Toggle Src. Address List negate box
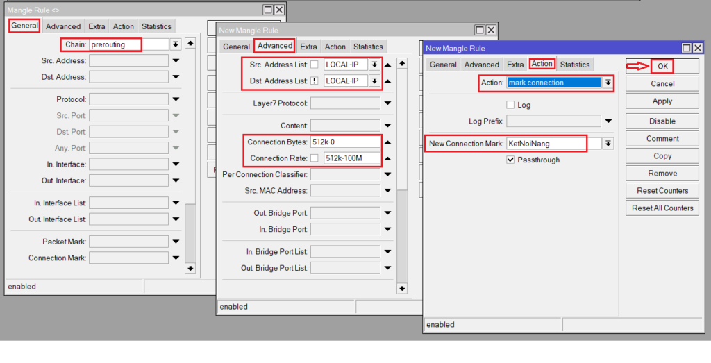This screenshot has height=363, width=711. [x=315, y=65]
